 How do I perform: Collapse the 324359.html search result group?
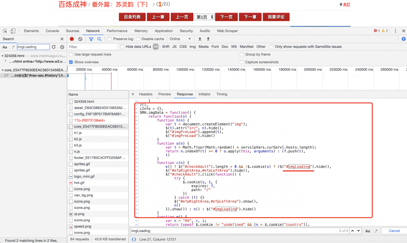(2, 56)
